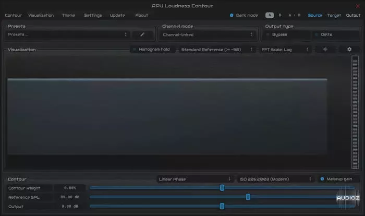
Task: Select preset slot B
Action: pyautogui.click(x=280, y=15)
